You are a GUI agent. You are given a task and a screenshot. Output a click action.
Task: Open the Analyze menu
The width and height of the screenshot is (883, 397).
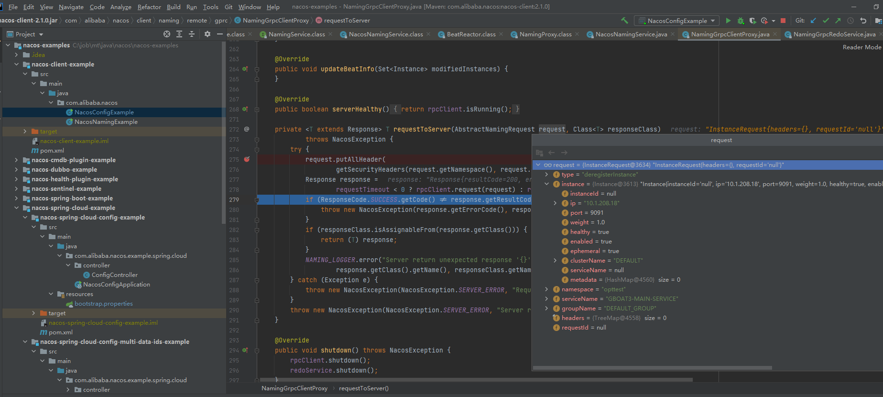coord(120,7)
